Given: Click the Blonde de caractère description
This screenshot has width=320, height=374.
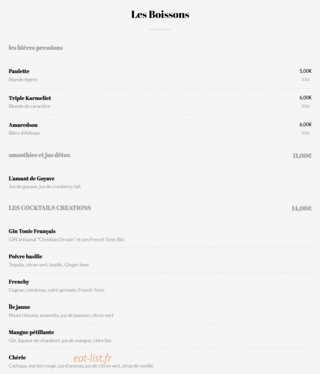Looking at the screenshot, I should pos(29,106).
